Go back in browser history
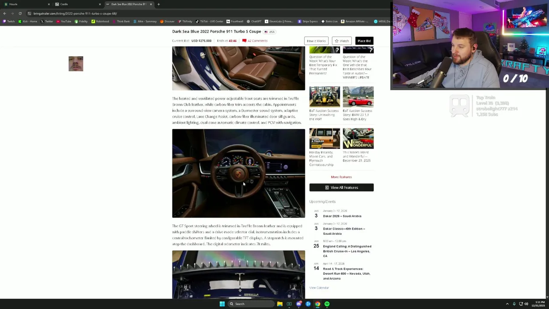Image resolution: width=549 pixels, height=309 pixels. [5, 13]
